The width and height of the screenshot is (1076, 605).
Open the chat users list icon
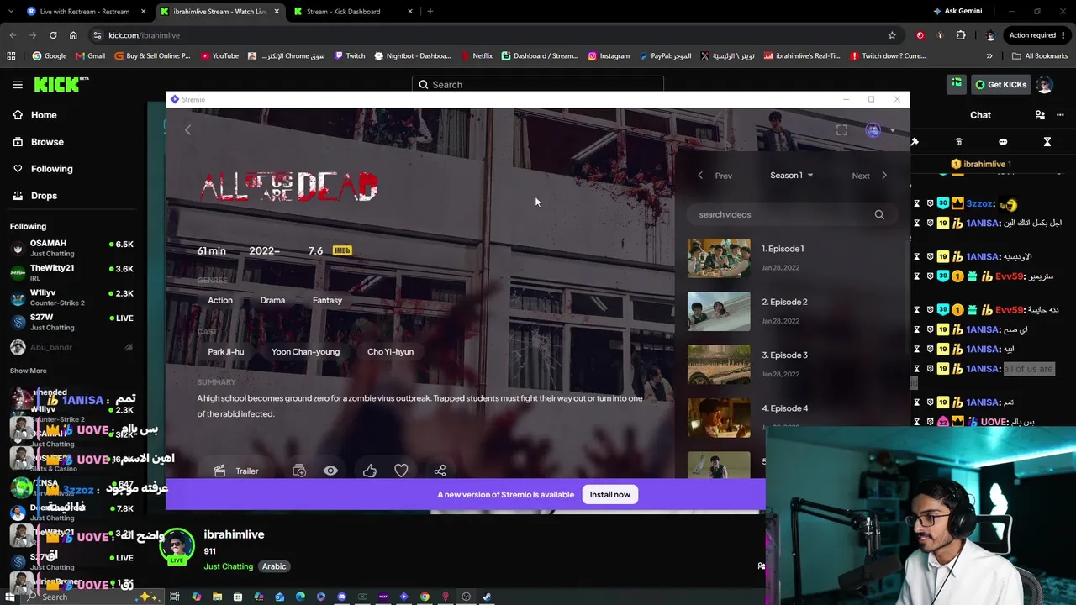tap(1040, 115)
